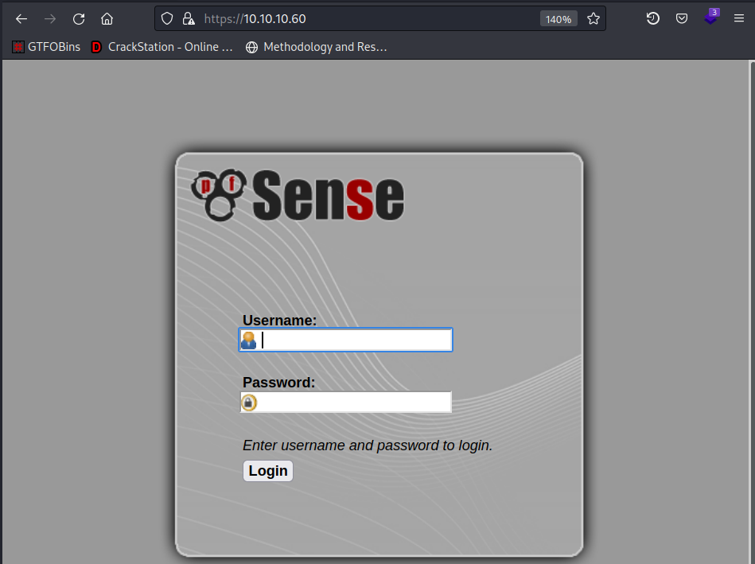Open the CrackStation bookmark
This screenshot has height=564, width=755.
(x=162, y=47)
